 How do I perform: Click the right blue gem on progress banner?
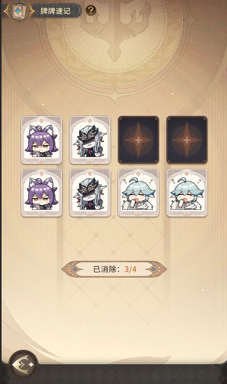pos(153,269)
